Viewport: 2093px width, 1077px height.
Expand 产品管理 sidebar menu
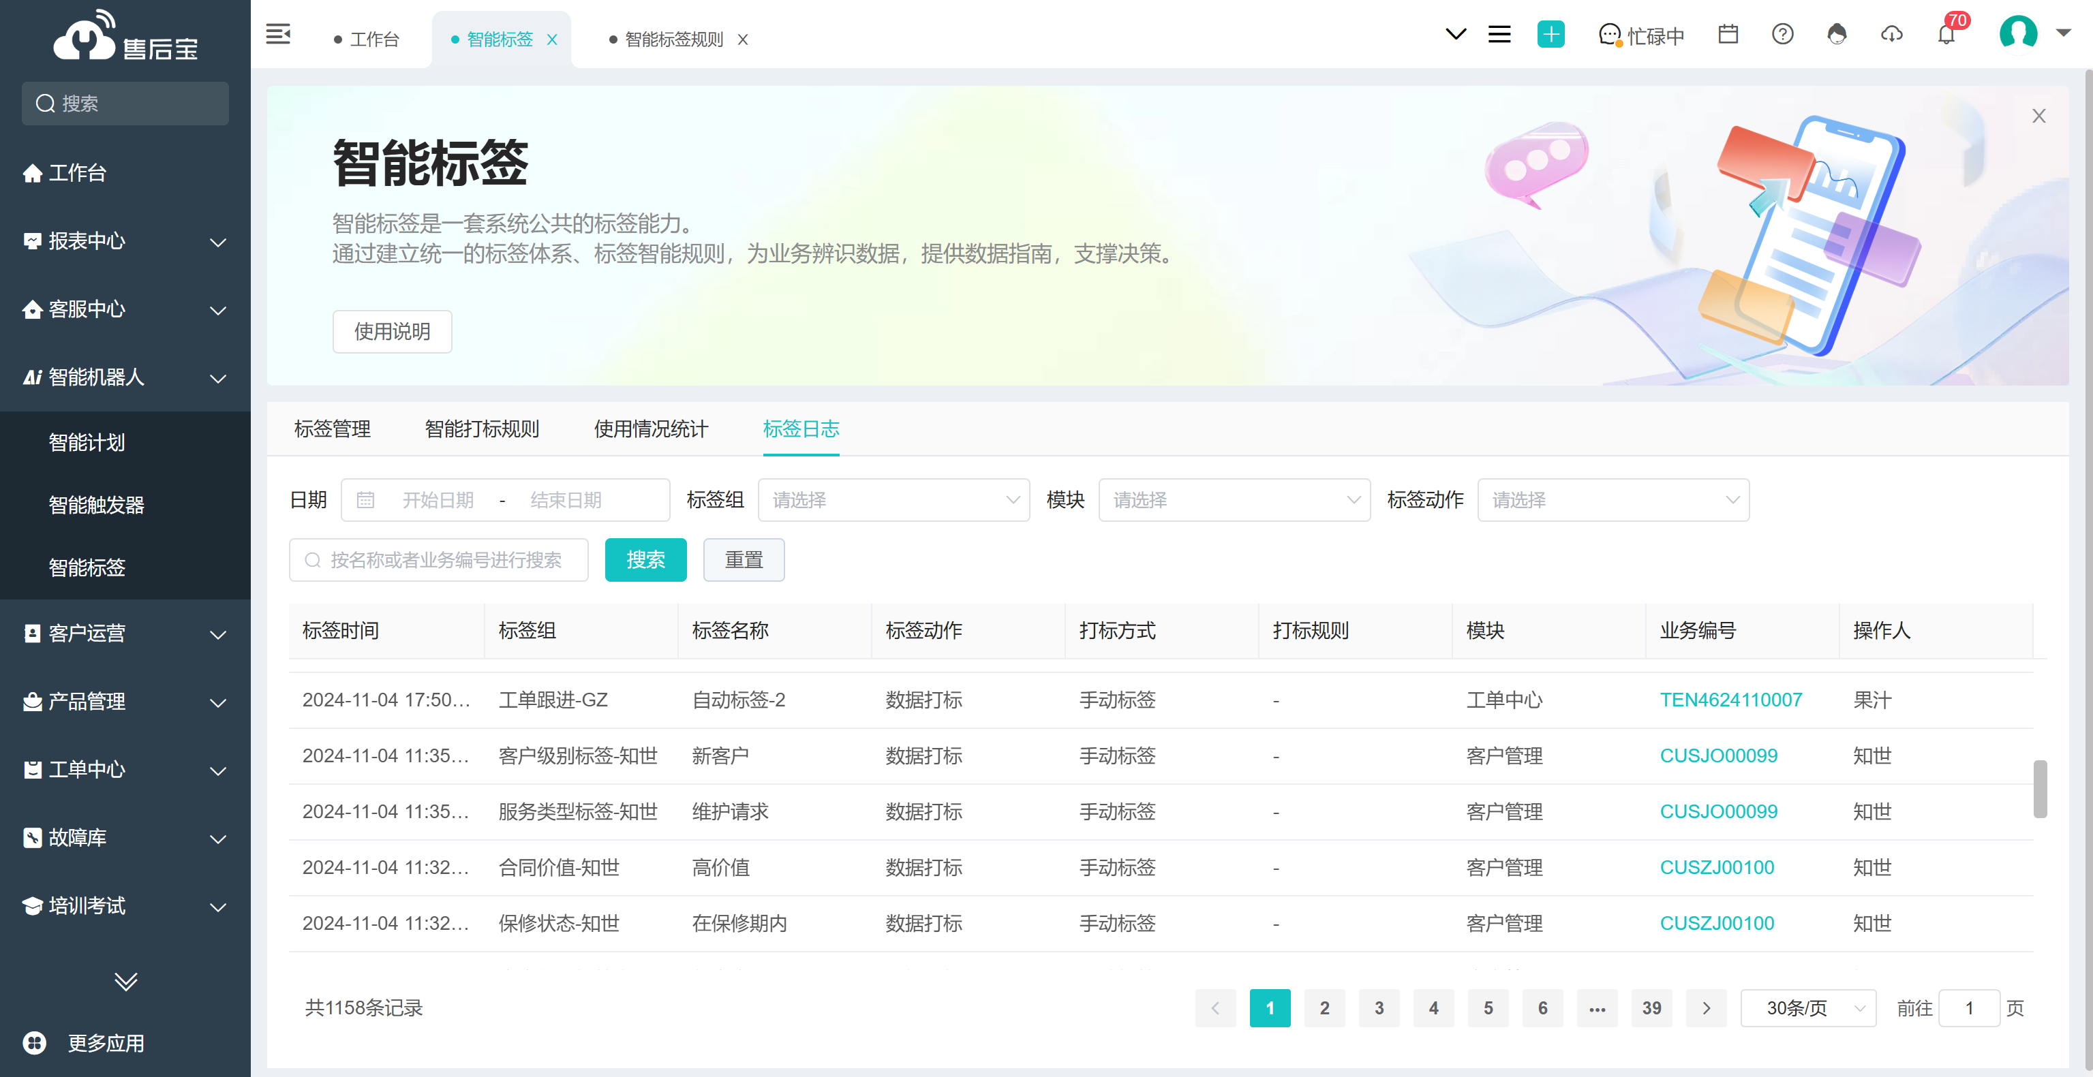tap(125, 701)
